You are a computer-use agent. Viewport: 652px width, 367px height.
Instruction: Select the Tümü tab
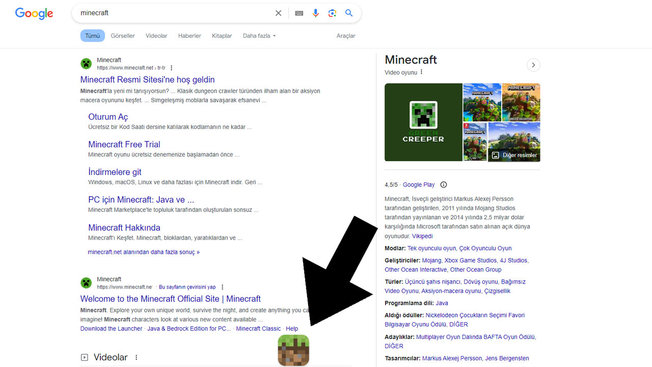pos(92,36)
